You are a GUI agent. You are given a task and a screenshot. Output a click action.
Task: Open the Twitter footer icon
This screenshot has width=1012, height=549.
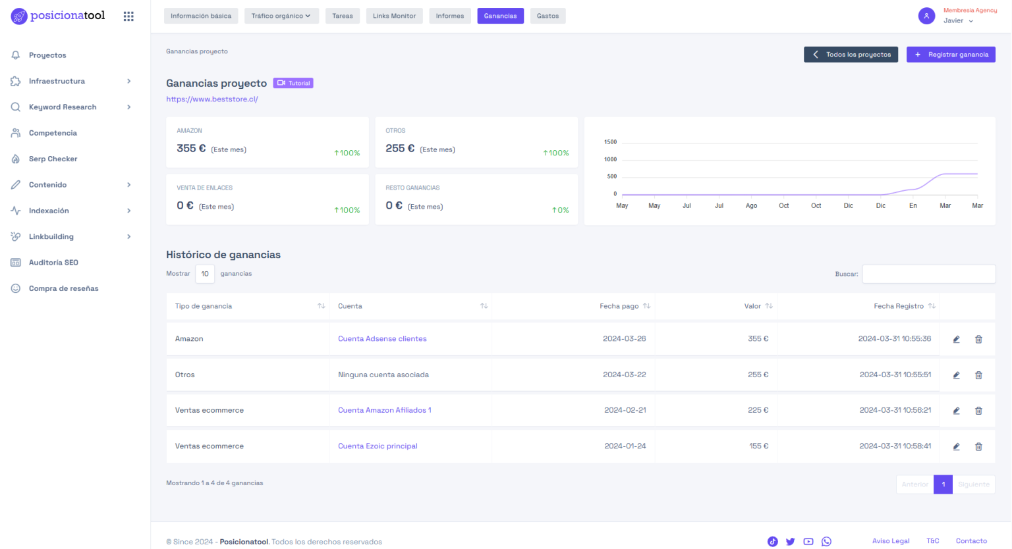click(790, 542)
